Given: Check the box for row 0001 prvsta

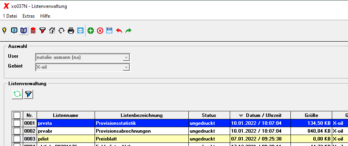Looking at the screenshot, I should tap(17, 123).
